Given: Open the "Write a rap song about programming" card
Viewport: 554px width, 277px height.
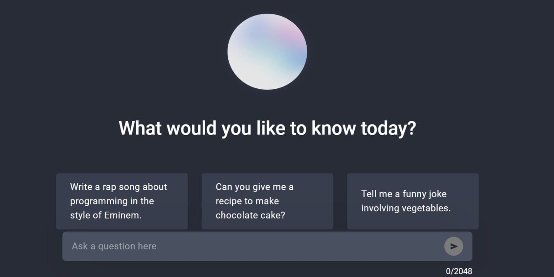Looking at the screenshot, I should point(122,201).
